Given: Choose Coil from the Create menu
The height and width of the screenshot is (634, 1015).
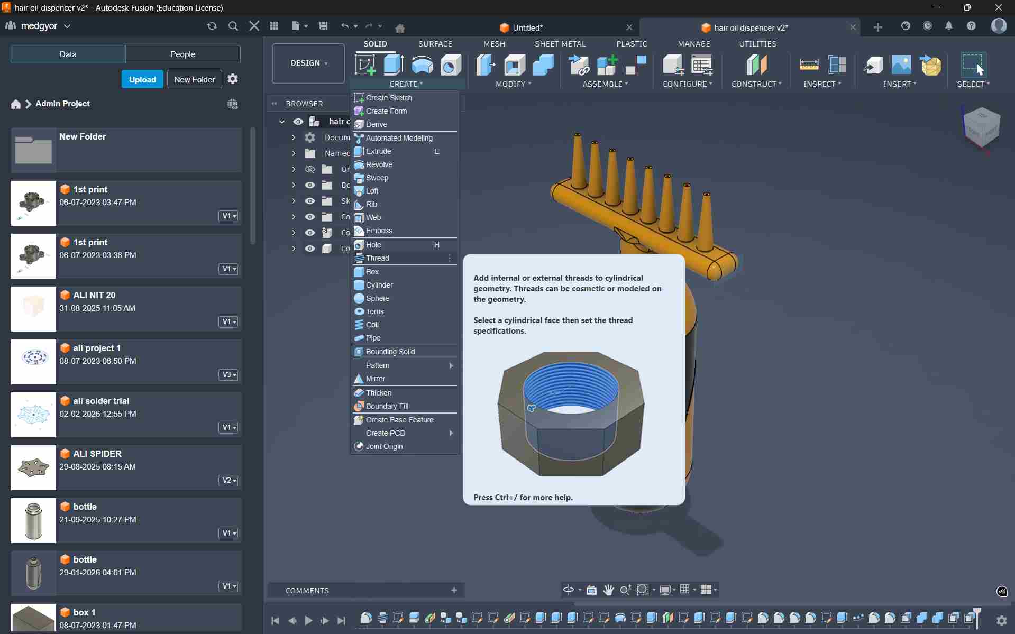Looking at the screenshot, I should point(405,325).
